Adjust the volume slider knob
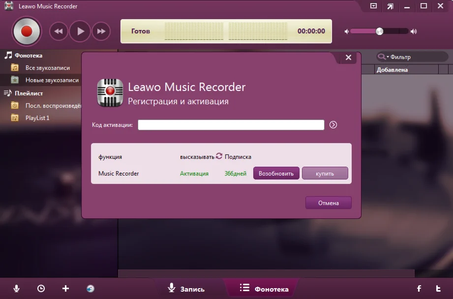The height and width of the screenshot is (299, 453). click(x=379, y=31)
